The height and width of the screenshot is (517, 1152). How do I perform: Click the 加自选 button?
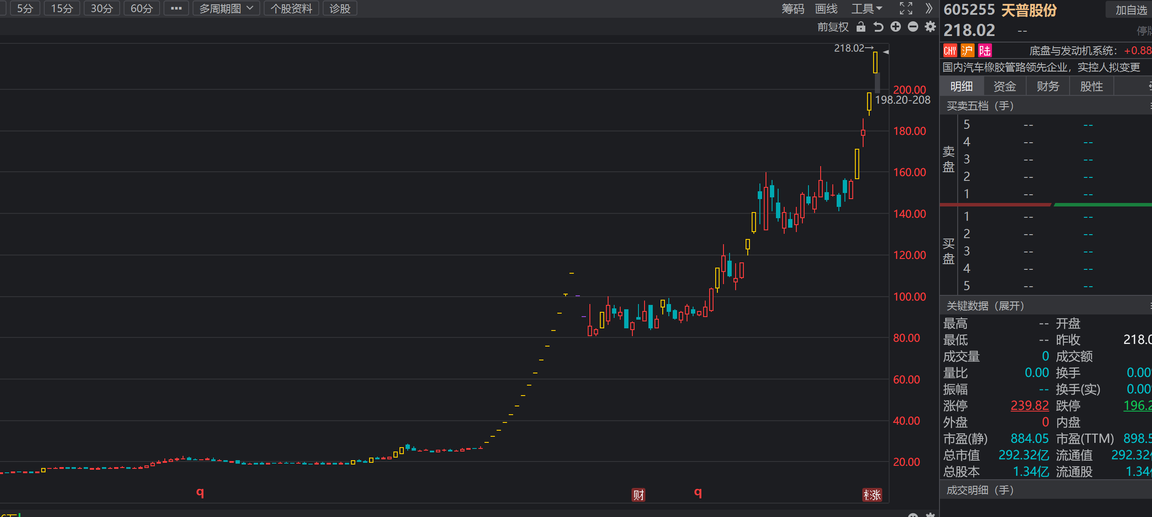(1131, 10)
